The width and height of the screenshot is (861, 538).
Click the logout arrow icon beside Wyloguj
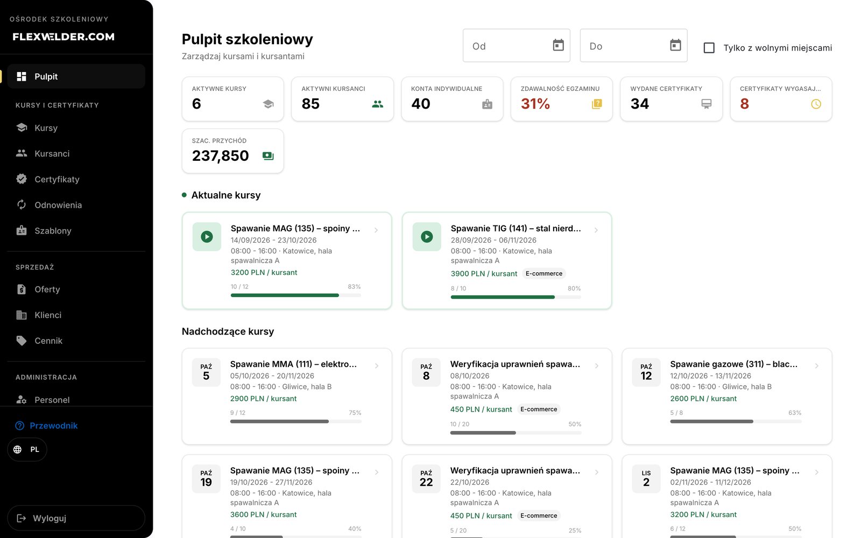pyautogui.click(x=22, y=518)
